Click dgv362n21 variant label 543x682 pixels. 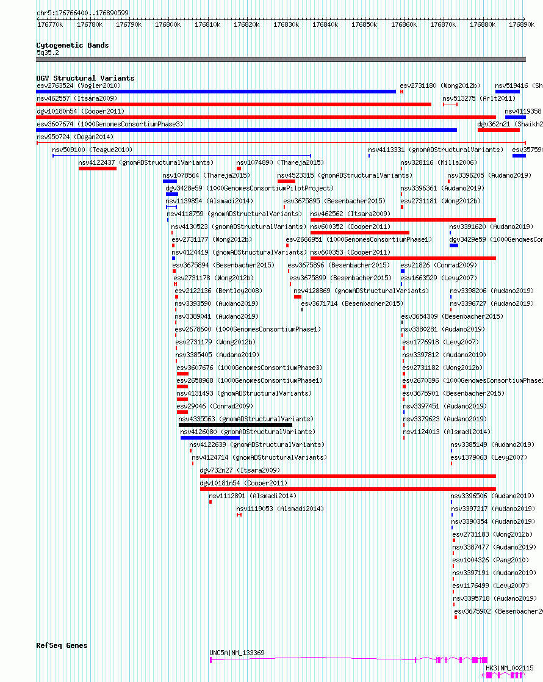coord(510,124)
